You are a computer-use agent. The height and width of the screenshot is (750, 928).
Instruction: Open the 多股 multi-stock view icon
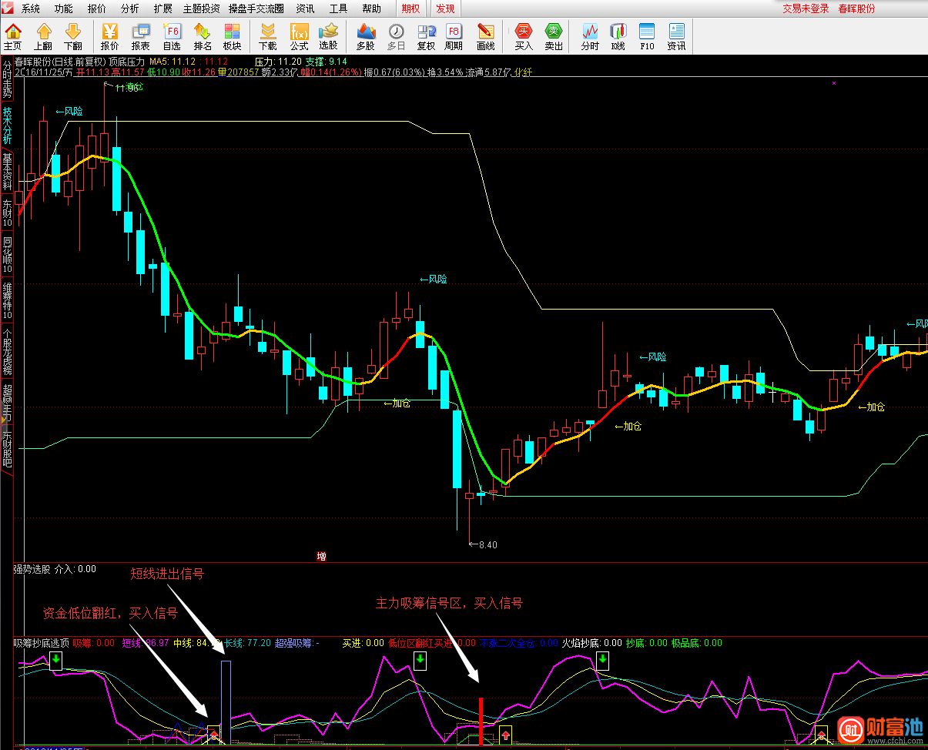[366, 36]
